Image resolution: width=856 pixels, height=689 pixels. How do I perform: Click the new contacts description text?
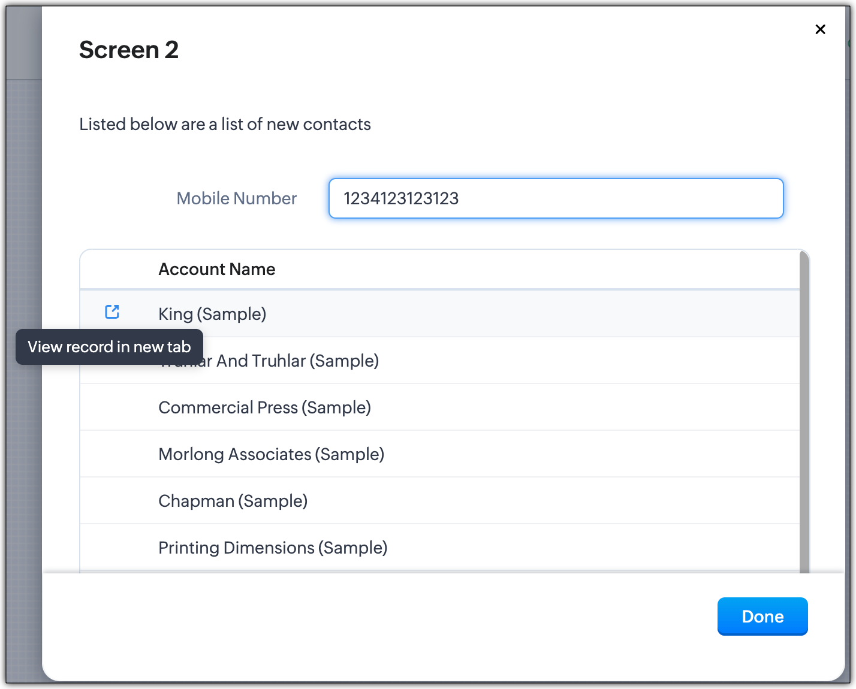point(225,124)
